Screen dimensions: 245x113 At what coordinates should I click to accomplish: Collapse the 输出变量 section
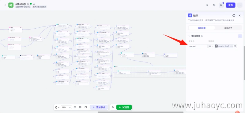pos(189,36)
